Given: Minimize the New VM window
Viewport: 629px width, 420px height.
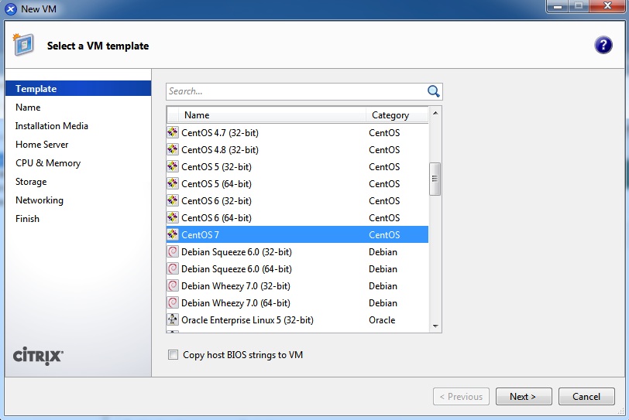Looking at the screenshot, I should (558, 6).
